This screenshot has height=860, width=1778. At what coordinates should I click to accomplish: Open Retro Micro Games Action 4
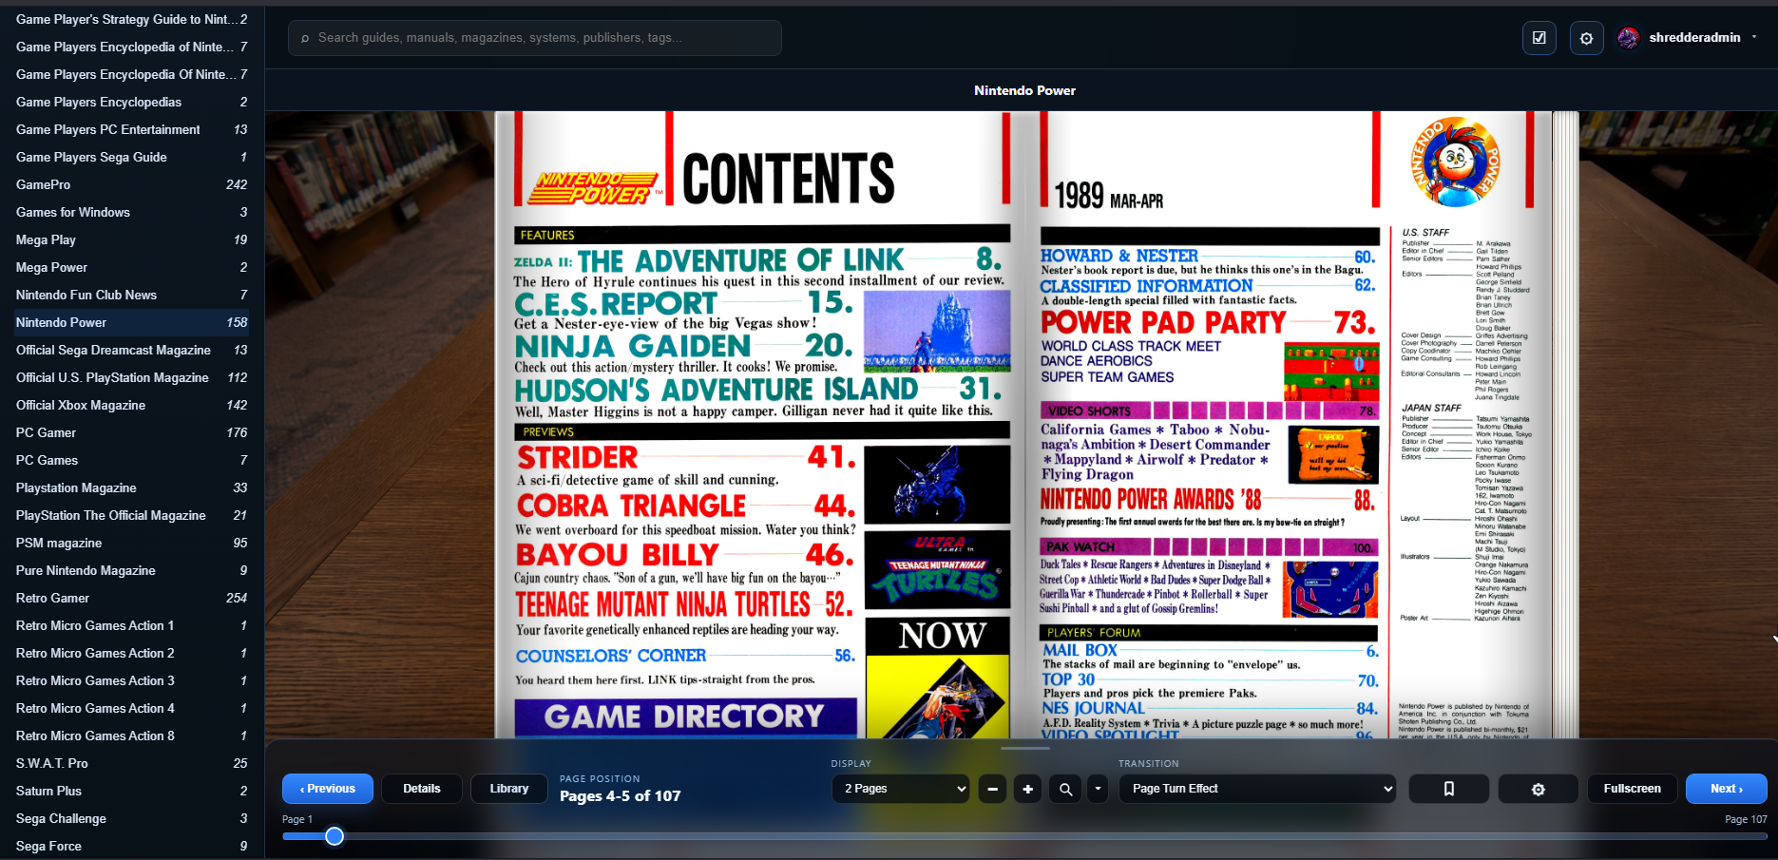tap(132, 708)
